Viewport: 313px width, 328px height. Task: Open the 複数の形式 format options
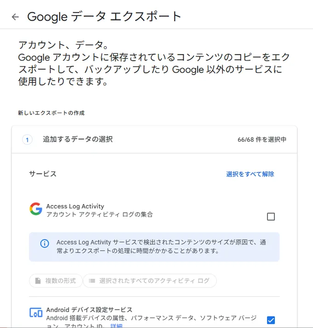pyautogui.click(x=56, y=281)
